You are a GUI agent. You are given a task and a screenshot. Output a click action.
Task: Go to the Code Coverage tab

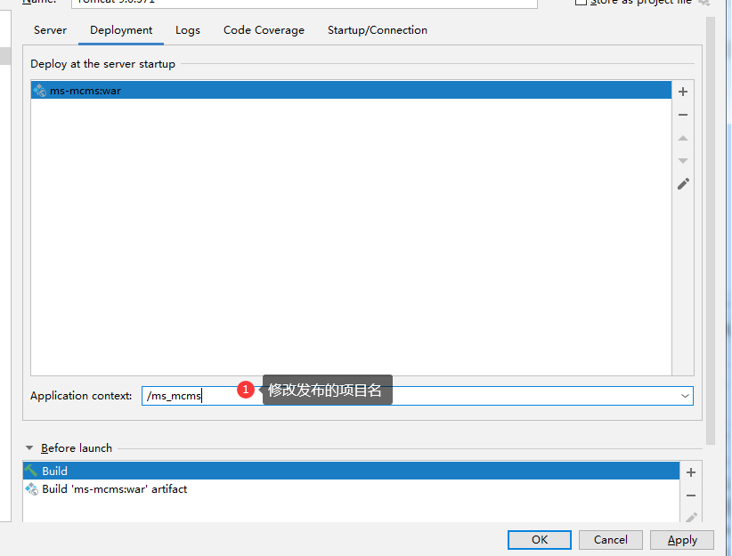264,30
